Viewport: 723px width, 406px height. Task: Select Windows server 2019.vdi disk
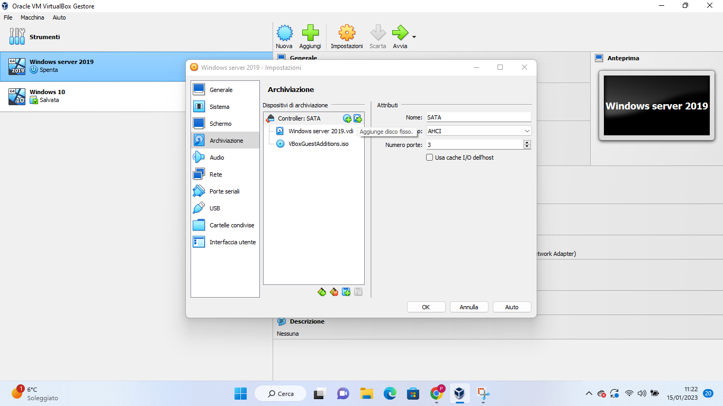coord(314,131)
